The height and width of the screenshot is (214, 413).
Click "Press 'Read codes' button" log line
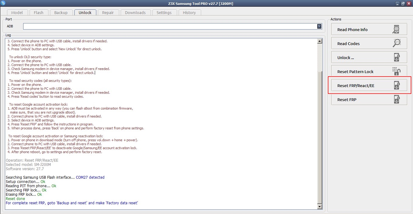coord(45,96)
